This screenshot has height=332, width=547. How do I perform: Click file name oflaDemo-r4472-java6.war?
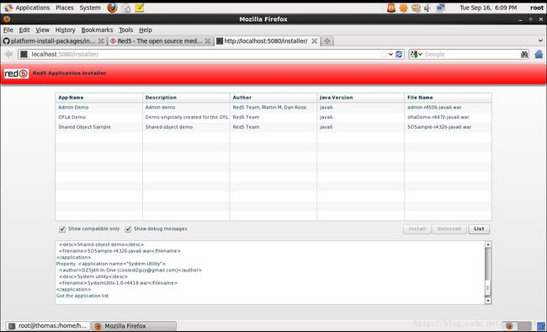[x=438, y=117]
